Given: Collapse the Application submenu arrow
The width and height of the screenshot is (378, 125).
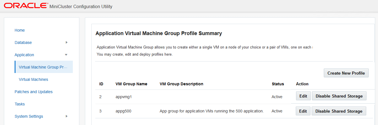Looking at the screenshot, I should (66, 55).
